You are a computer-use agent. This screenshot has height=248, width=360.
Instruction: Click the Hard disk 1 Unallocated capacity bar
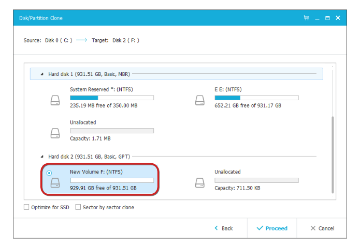click(x=112, y=131)
